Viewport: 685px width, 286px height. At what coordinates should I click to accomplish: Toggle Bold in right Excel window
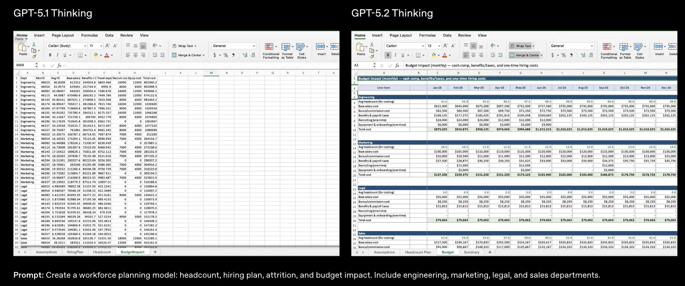click(388, 55)
